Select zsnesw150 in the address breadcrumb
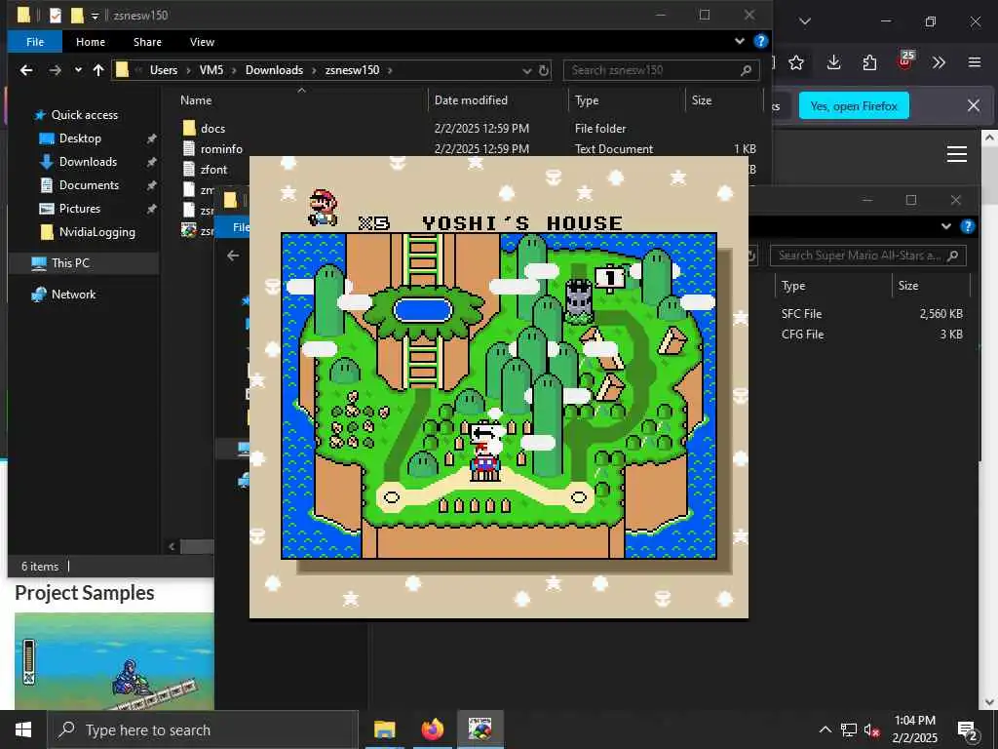The height and width of the screenshot is (749, 998). 352,70
